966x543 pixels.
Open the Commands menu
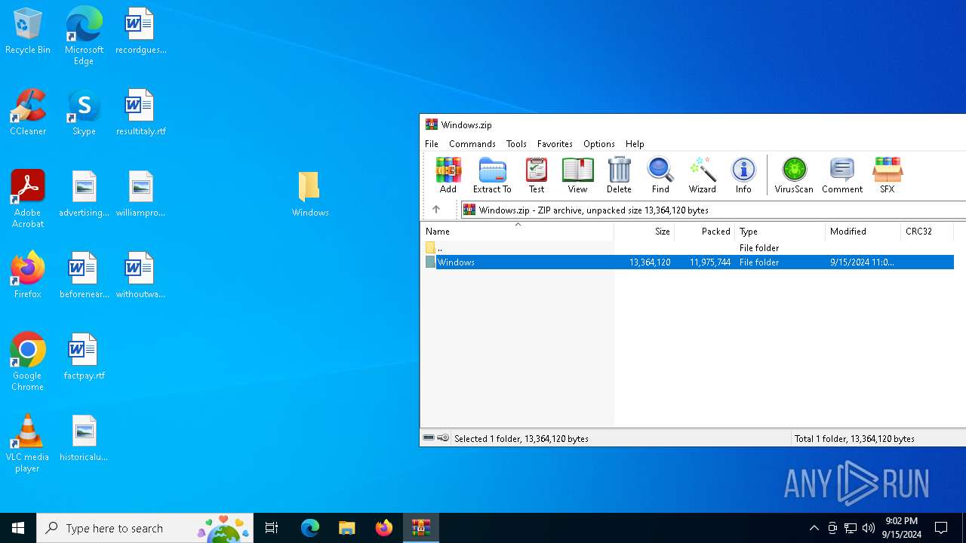pos(472,143)
